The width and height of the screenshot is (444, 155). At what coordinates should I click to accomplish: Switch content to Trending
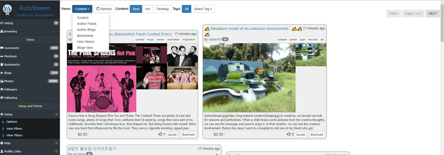[x=162, y=9]
